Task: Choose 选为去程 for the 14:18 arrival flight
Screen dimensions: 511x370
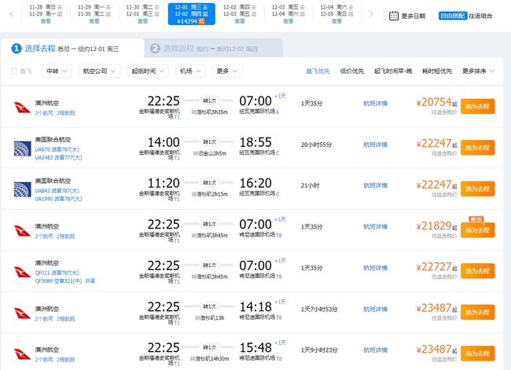Action: tap(477, 312)
